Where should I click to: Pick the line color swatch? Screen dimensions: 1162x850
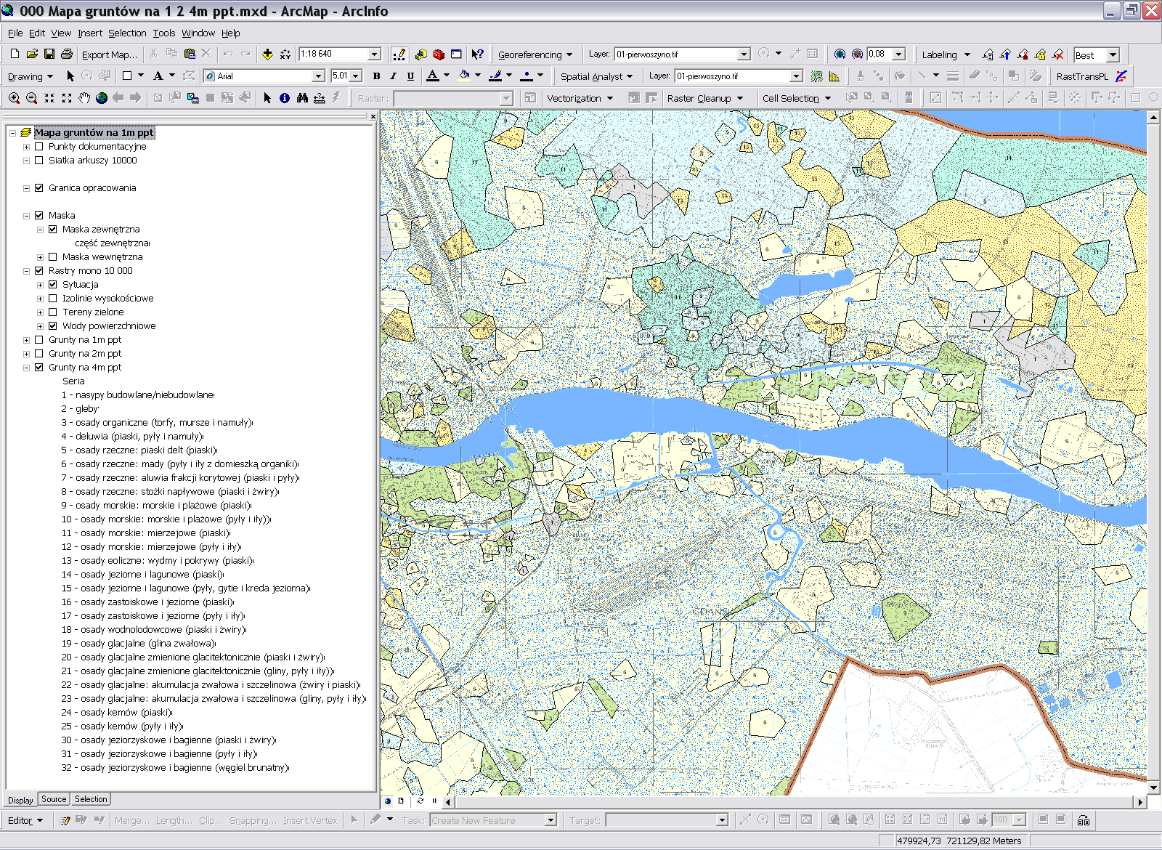click(x=496, y=76)
